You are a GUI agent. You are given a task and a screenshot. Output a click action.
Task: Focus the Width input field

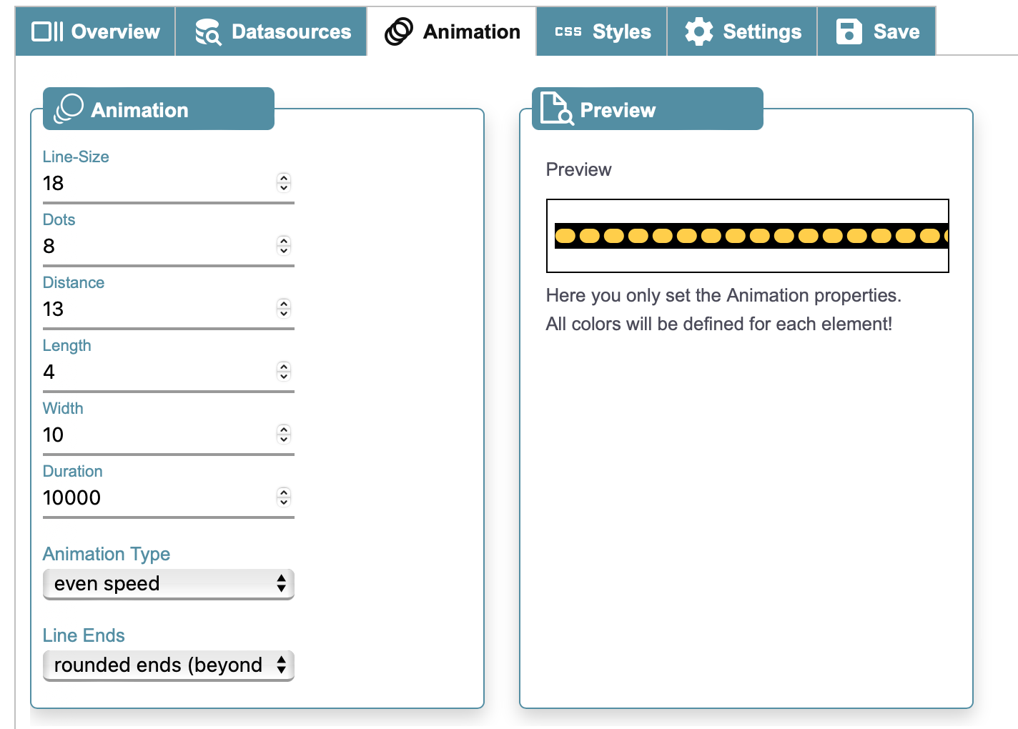[169, 435]
